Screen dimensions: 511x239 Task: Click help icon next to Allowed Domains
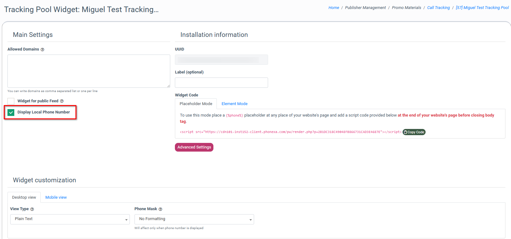click(43, 50)
